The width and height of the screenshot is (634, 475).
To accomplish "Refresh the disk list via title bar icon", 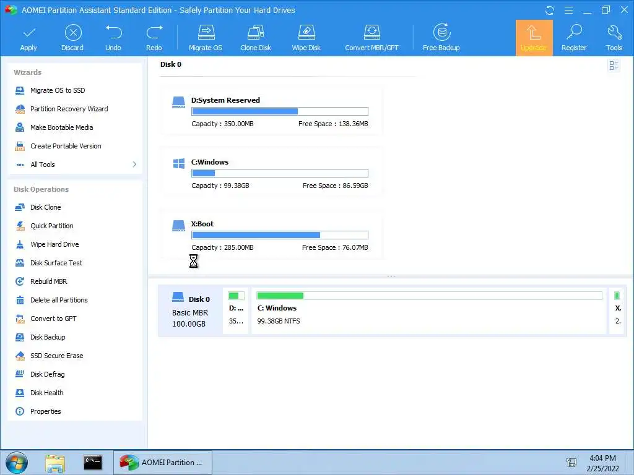I will tap(550, 11).
